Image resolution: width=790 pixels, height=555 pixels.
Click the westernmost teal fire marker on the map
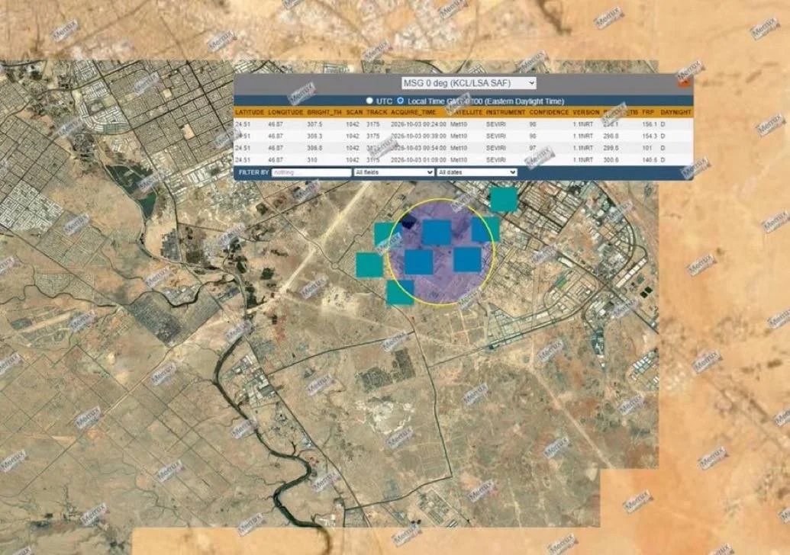tap(369, 265)
